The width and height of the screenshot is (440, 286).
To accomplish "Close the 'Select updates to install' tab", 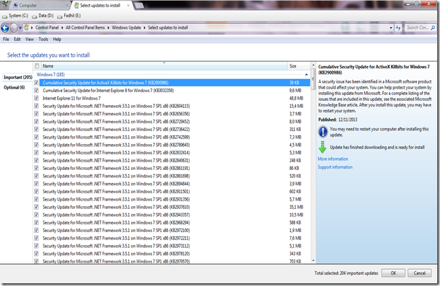I will (x=128, y=5).
